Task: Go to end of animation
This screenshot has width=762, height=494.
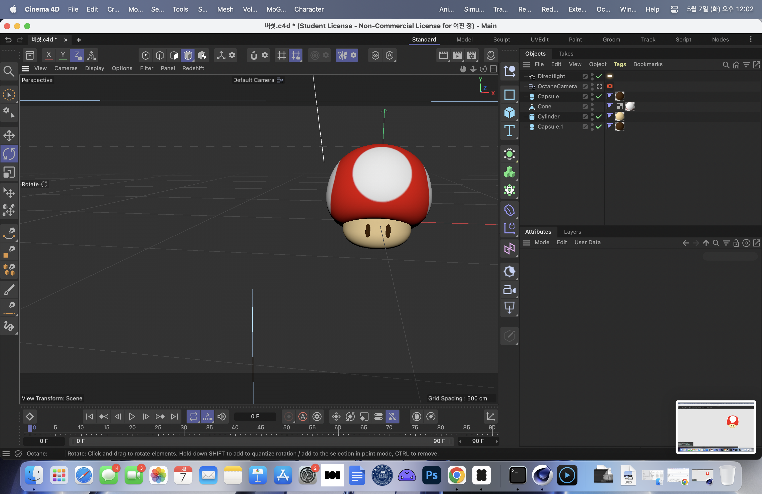Action: [x=174, y=416]
